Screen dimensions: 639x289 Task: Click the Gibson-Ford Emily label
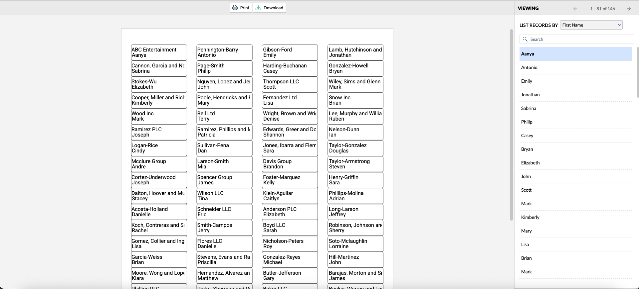(x=290, y=52)
